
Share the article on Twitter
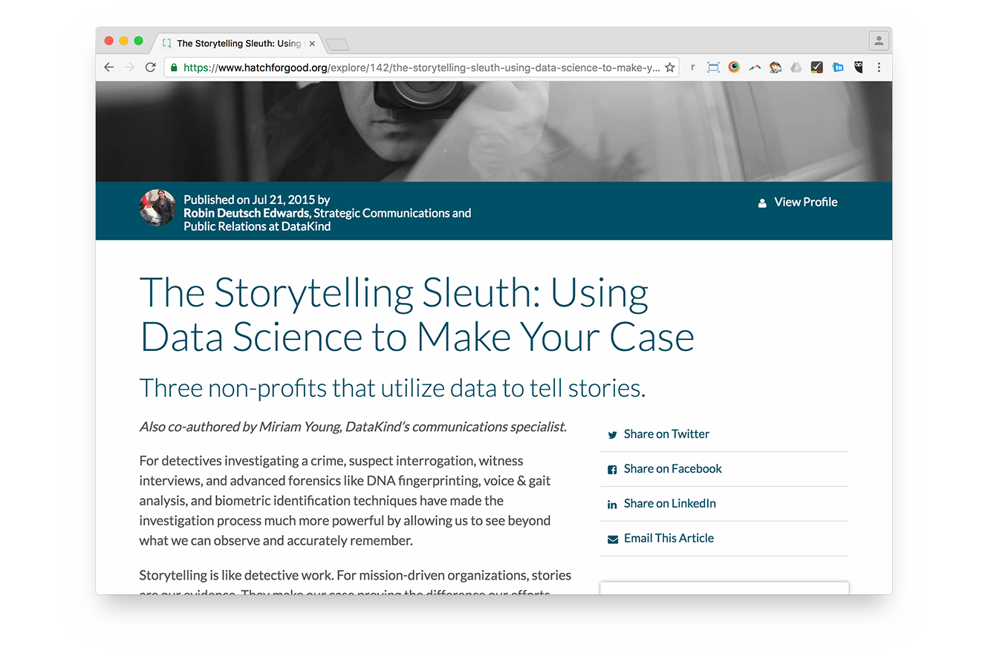coord(666,434)
